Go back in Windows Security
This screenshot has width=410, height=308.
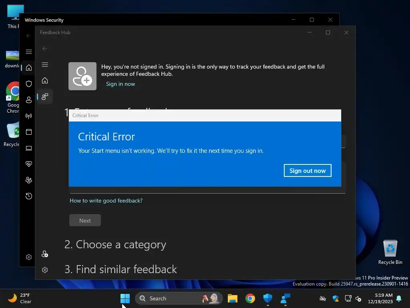(x=29, y=36)
